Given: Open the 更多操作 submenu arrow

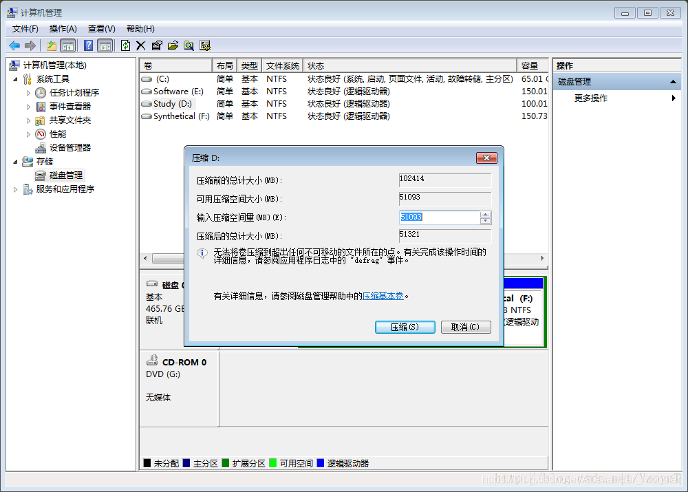Looking at the screenshot, I should (x=675, y=98).
